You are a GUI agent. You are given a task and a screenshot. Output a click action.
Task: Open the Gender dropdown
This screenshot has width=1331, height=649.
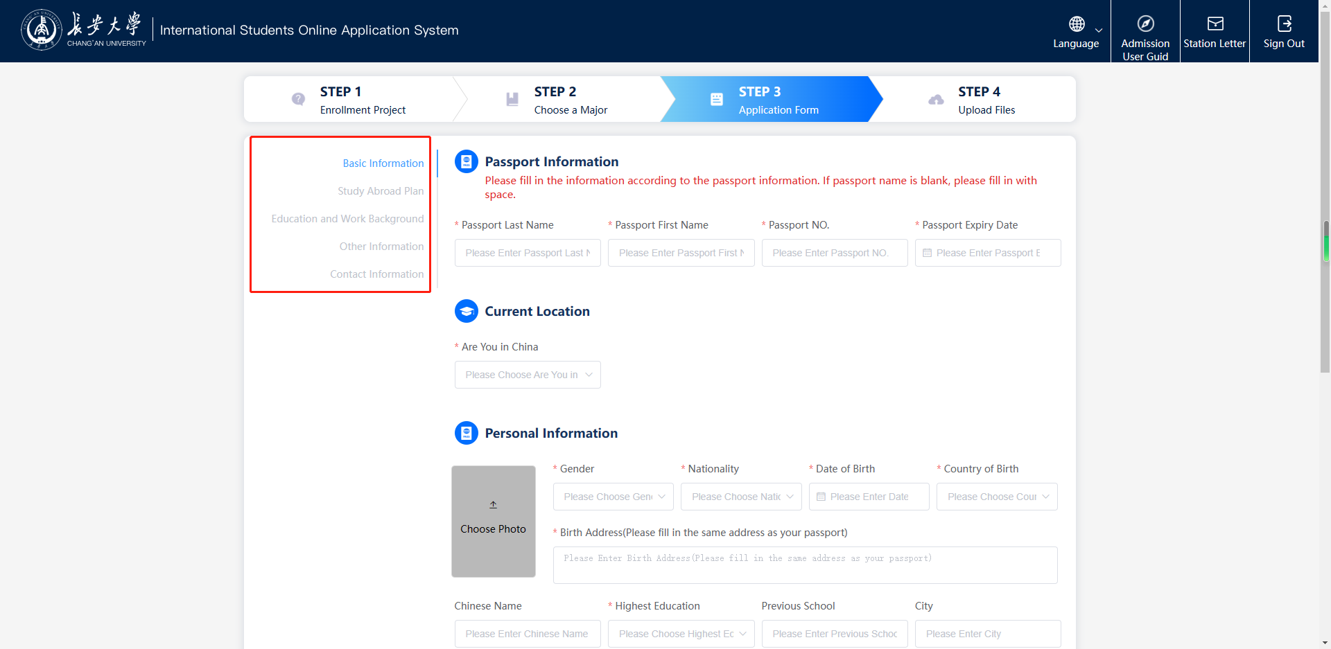coord(661,497)
